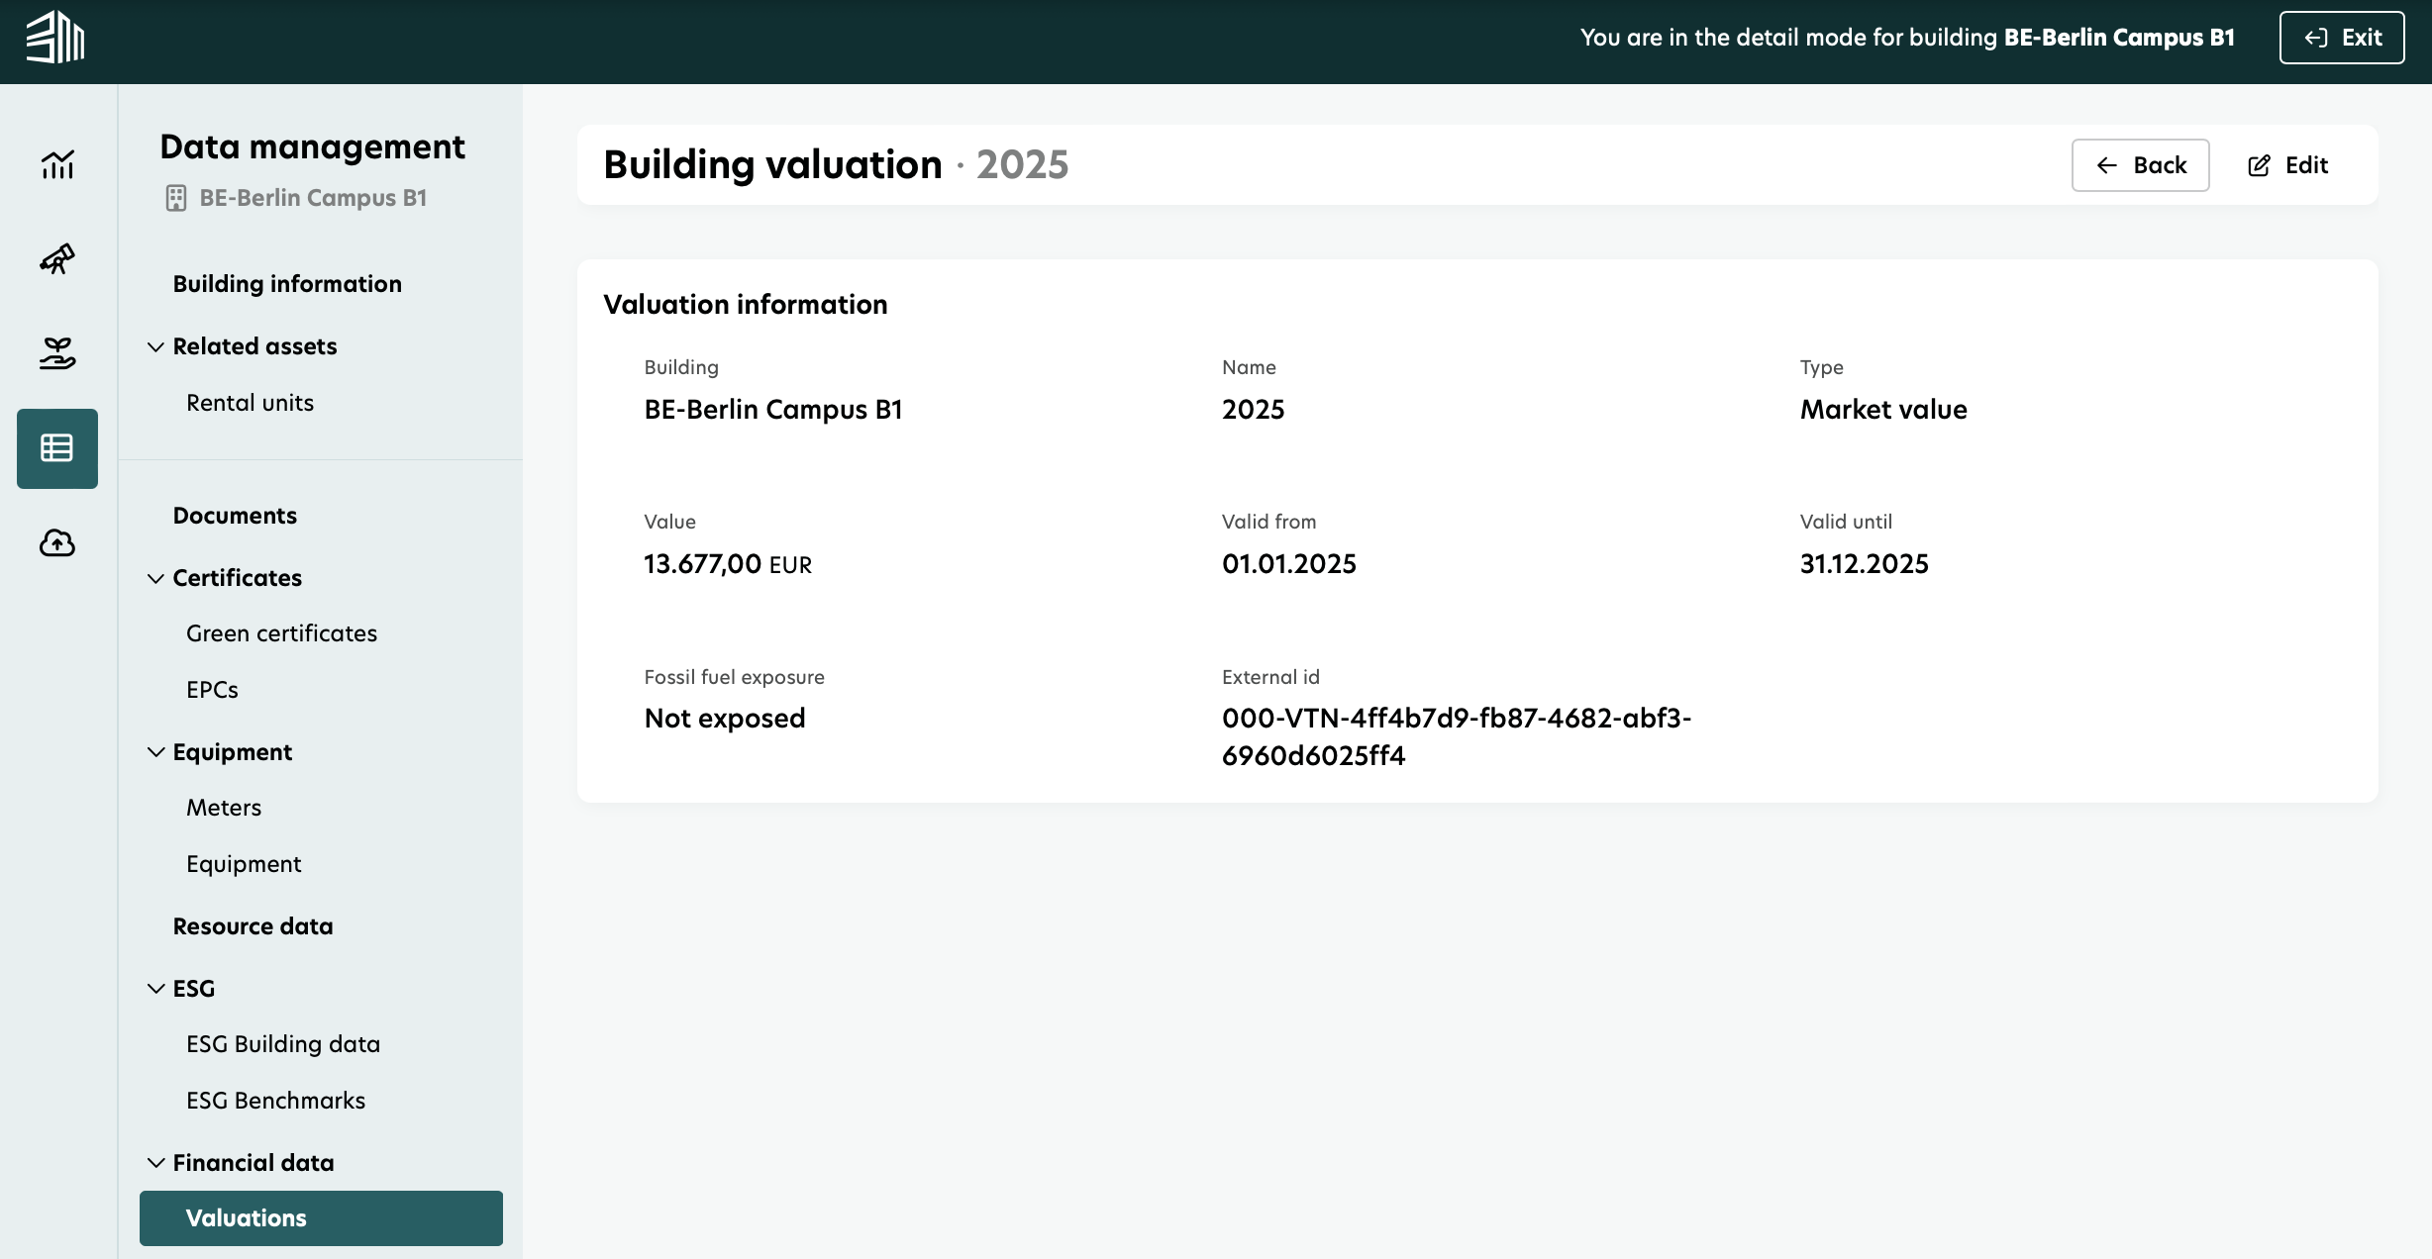Open the Building information page

coord(287,283)
